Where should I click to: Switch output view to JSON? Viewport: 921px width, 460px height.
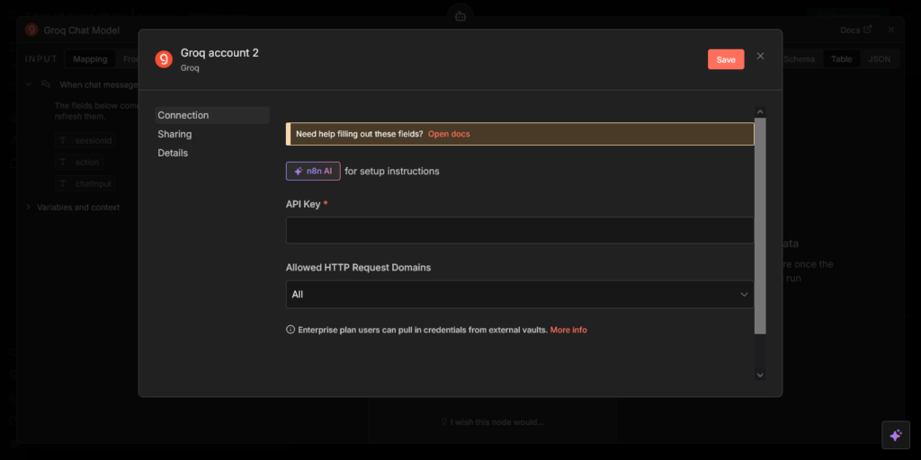879,59
